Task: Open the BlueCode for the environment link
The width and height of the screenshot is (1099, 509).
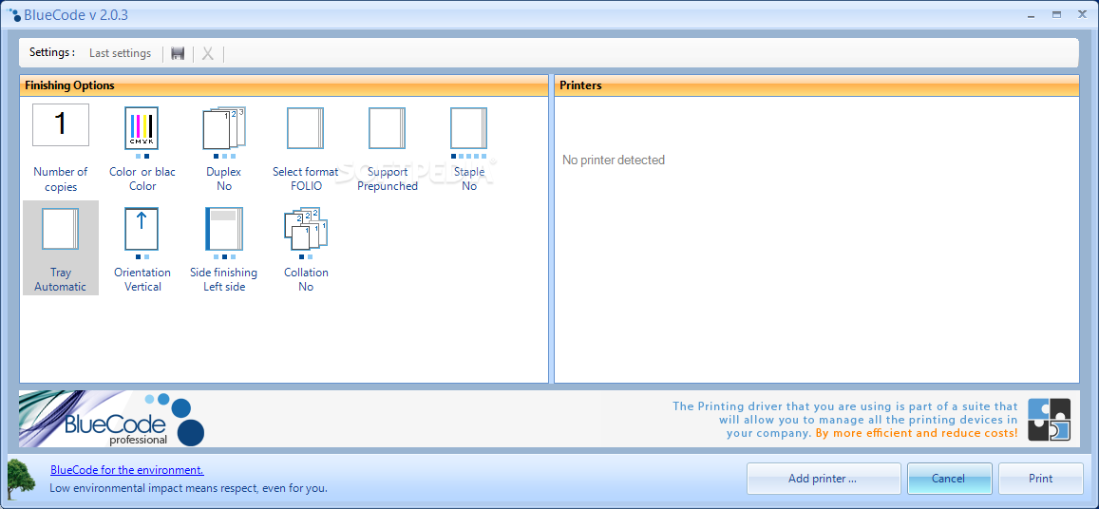Action: tap(127, 470)
